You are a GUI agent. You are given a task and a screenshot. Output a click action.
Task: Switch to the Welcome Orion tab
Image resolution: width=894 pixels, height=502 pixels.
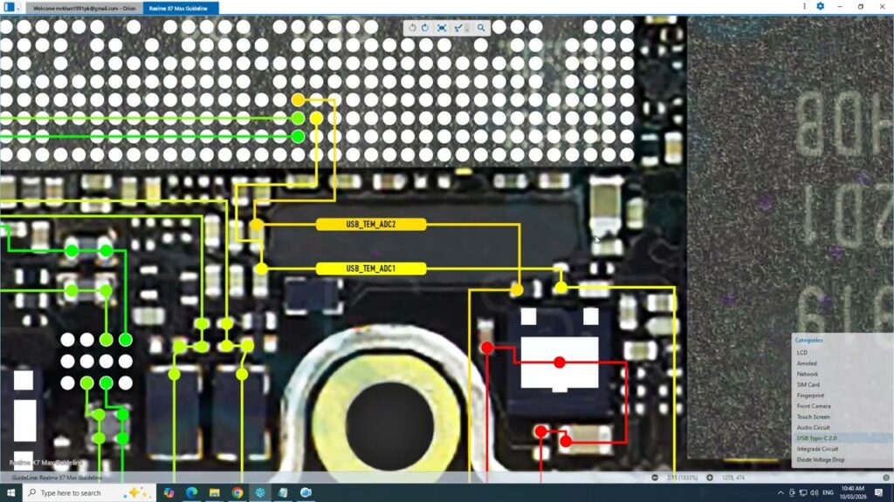84,7
